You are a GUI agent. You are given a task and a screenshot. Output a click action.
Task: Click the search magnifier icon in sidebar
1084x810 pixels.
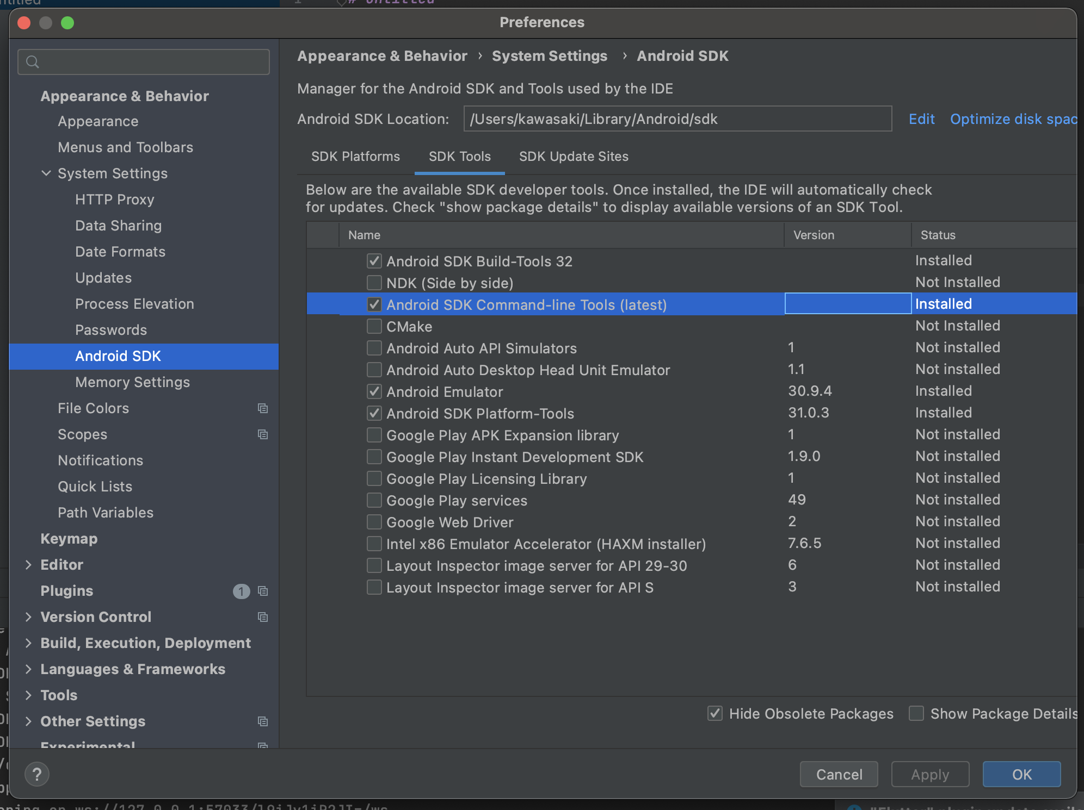[x=33, y=62]
